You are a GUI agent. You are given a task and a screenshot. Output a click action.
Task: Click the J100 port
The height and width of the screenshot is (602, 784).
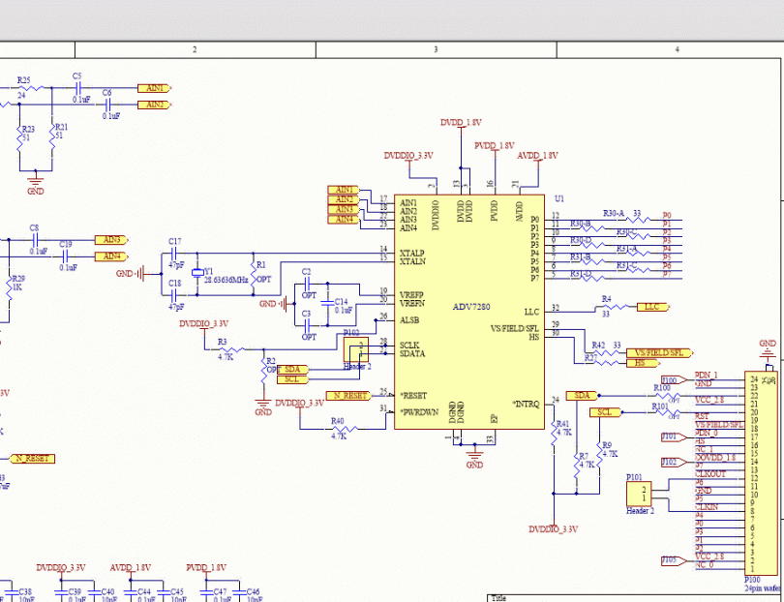(x=674, y=380)
